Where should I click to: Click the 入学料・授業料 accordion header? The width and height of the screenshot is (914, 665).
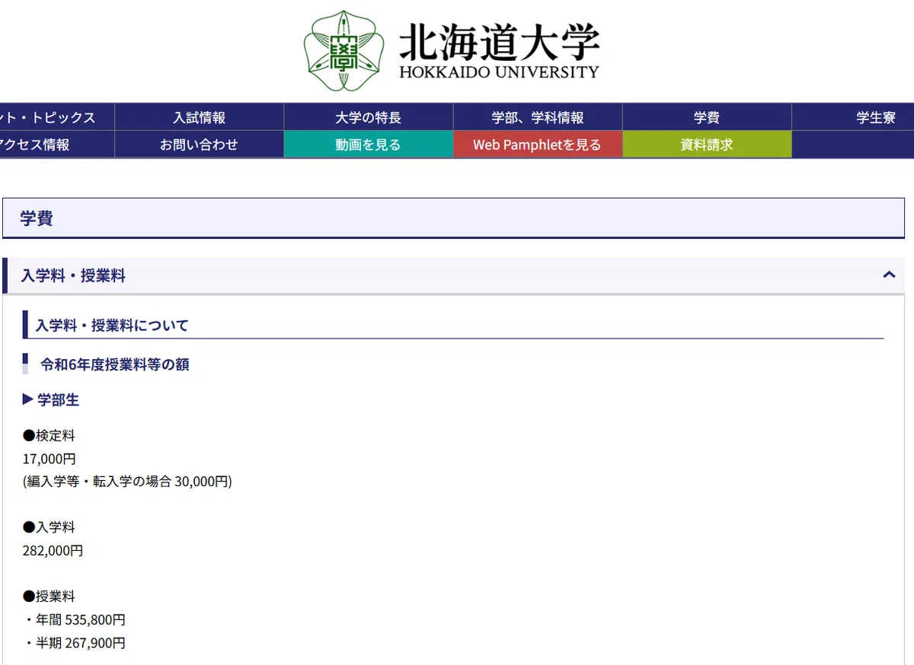coord(454,275)
